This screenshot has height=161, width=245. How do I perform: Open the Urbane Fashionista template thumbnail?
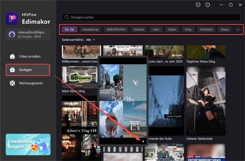205,101
